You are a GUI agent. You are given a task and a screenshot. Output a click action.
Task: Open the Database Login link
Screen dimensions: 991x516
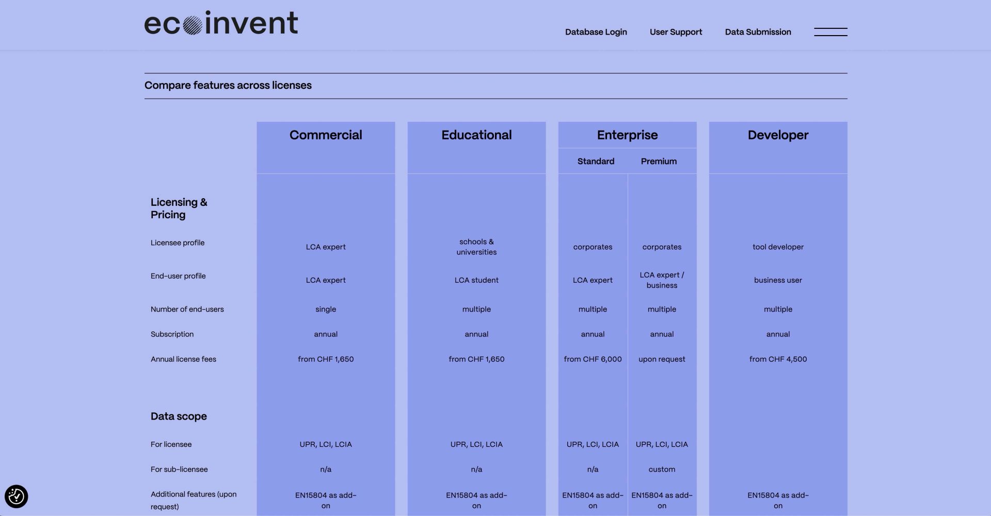click(x=596, y=32)
